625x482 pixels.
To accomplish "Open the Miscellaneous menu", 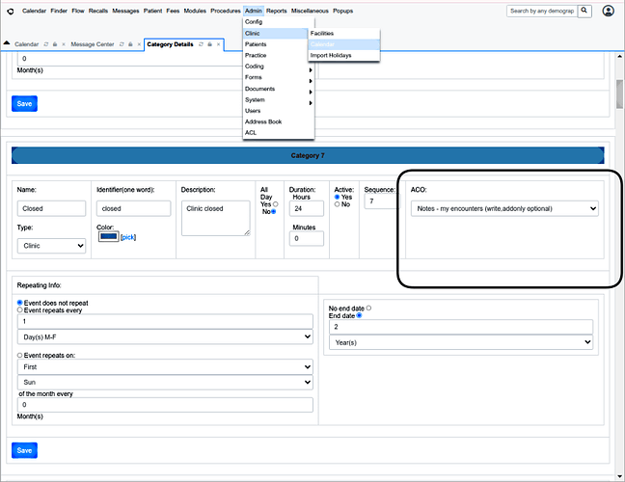I will (310, 11).
